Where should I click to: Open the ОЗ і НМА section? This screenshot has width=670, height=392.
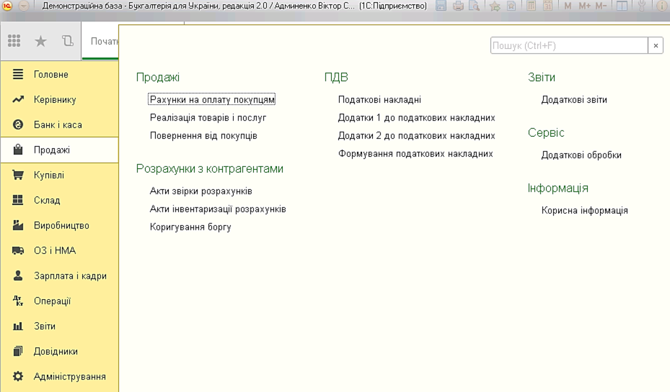point(60,250)
